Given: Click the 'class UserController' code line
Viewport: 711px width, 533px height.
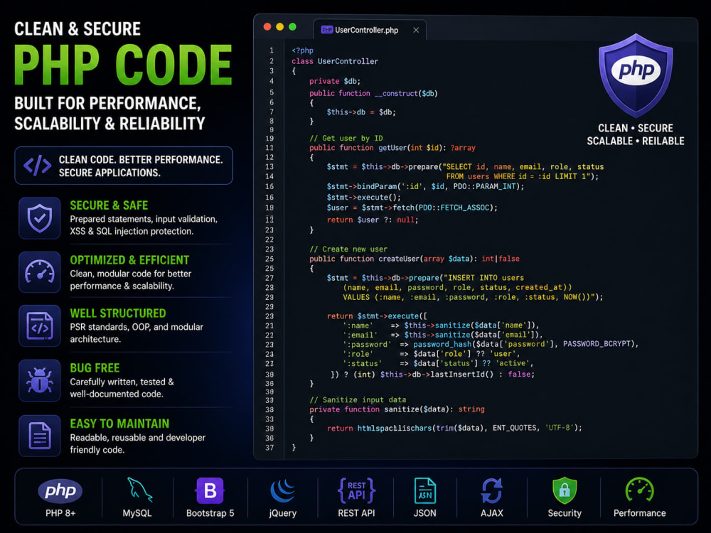Looking at the screenshot, I should point(335,61).
